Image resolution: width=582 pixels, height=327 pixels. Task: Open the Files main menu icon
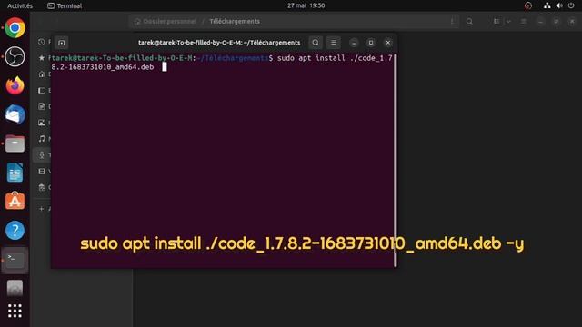(x=524, y=21)
